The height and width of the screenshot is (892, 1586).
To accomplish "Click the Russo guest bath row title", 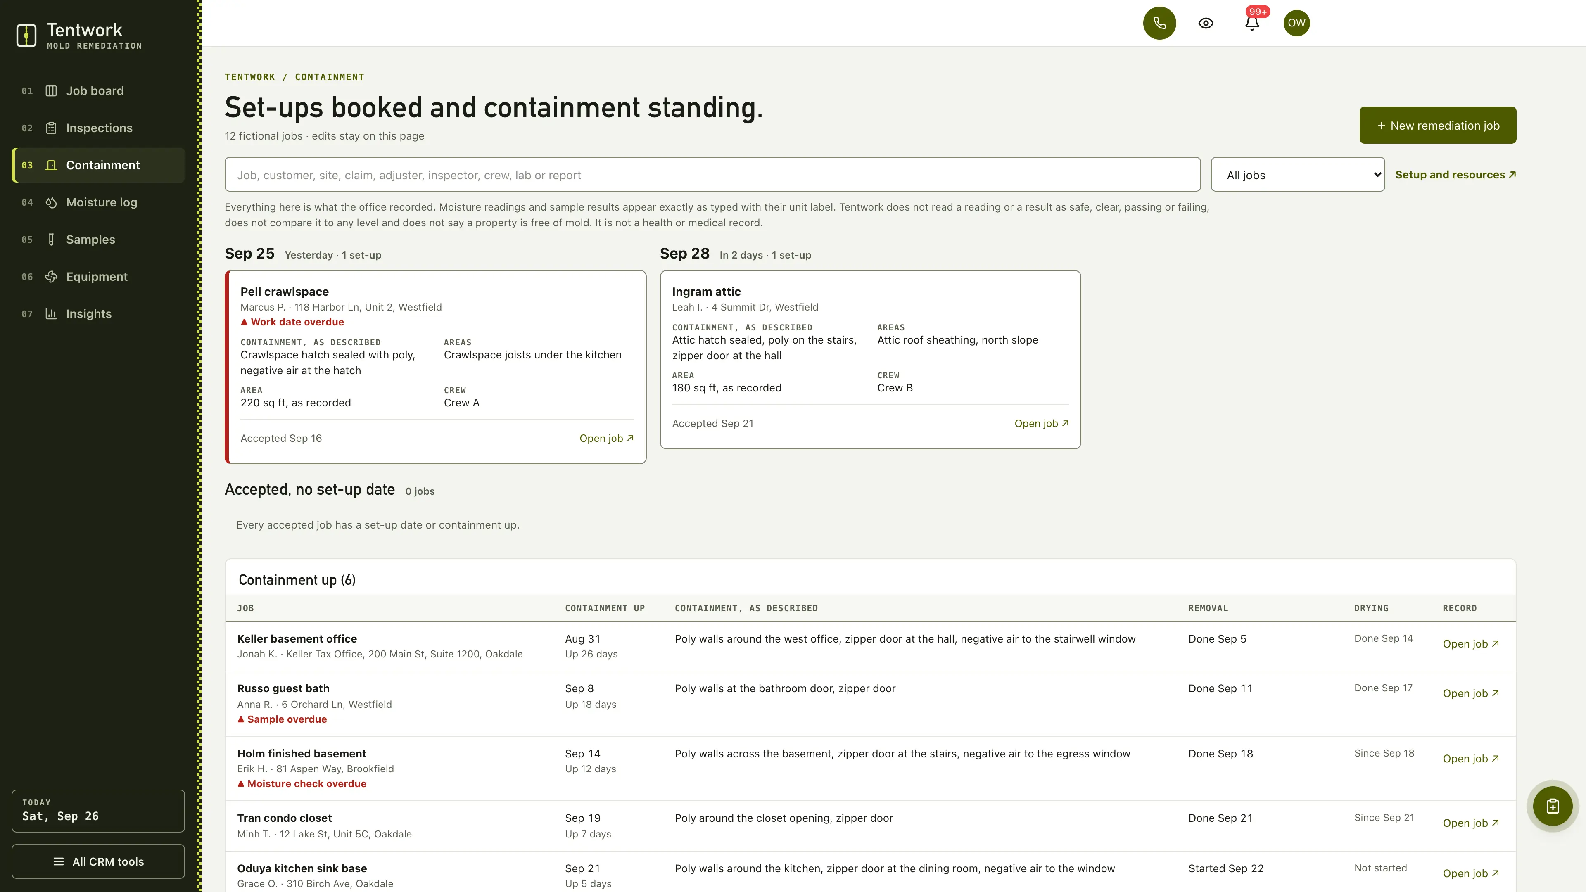I will pyautogui.click(x=283, y=688).
